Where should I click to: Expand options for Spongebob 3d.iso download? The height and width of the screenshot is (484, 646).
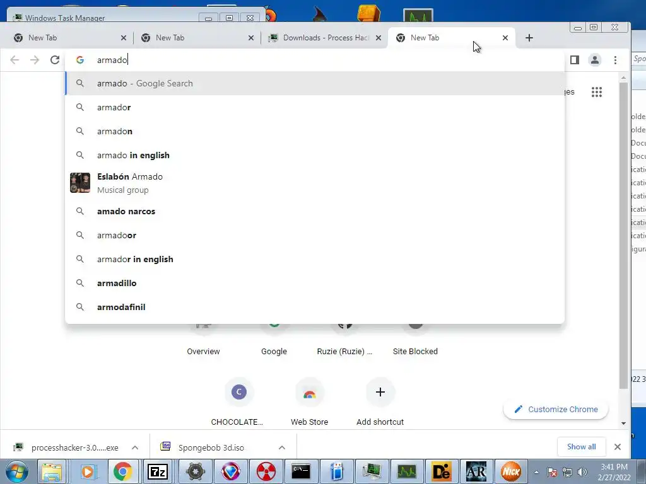(x=282, y=447)
